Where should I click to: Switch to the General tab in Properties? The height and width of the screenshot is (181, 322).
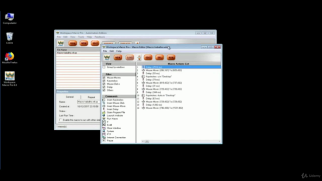69,97
